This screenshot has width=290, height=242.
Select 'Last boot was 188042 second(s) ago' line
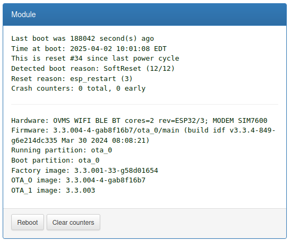83,39
